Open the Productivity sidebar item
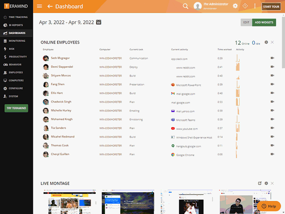The height and width of the screenshot is (214, 285). pos(17,57)
